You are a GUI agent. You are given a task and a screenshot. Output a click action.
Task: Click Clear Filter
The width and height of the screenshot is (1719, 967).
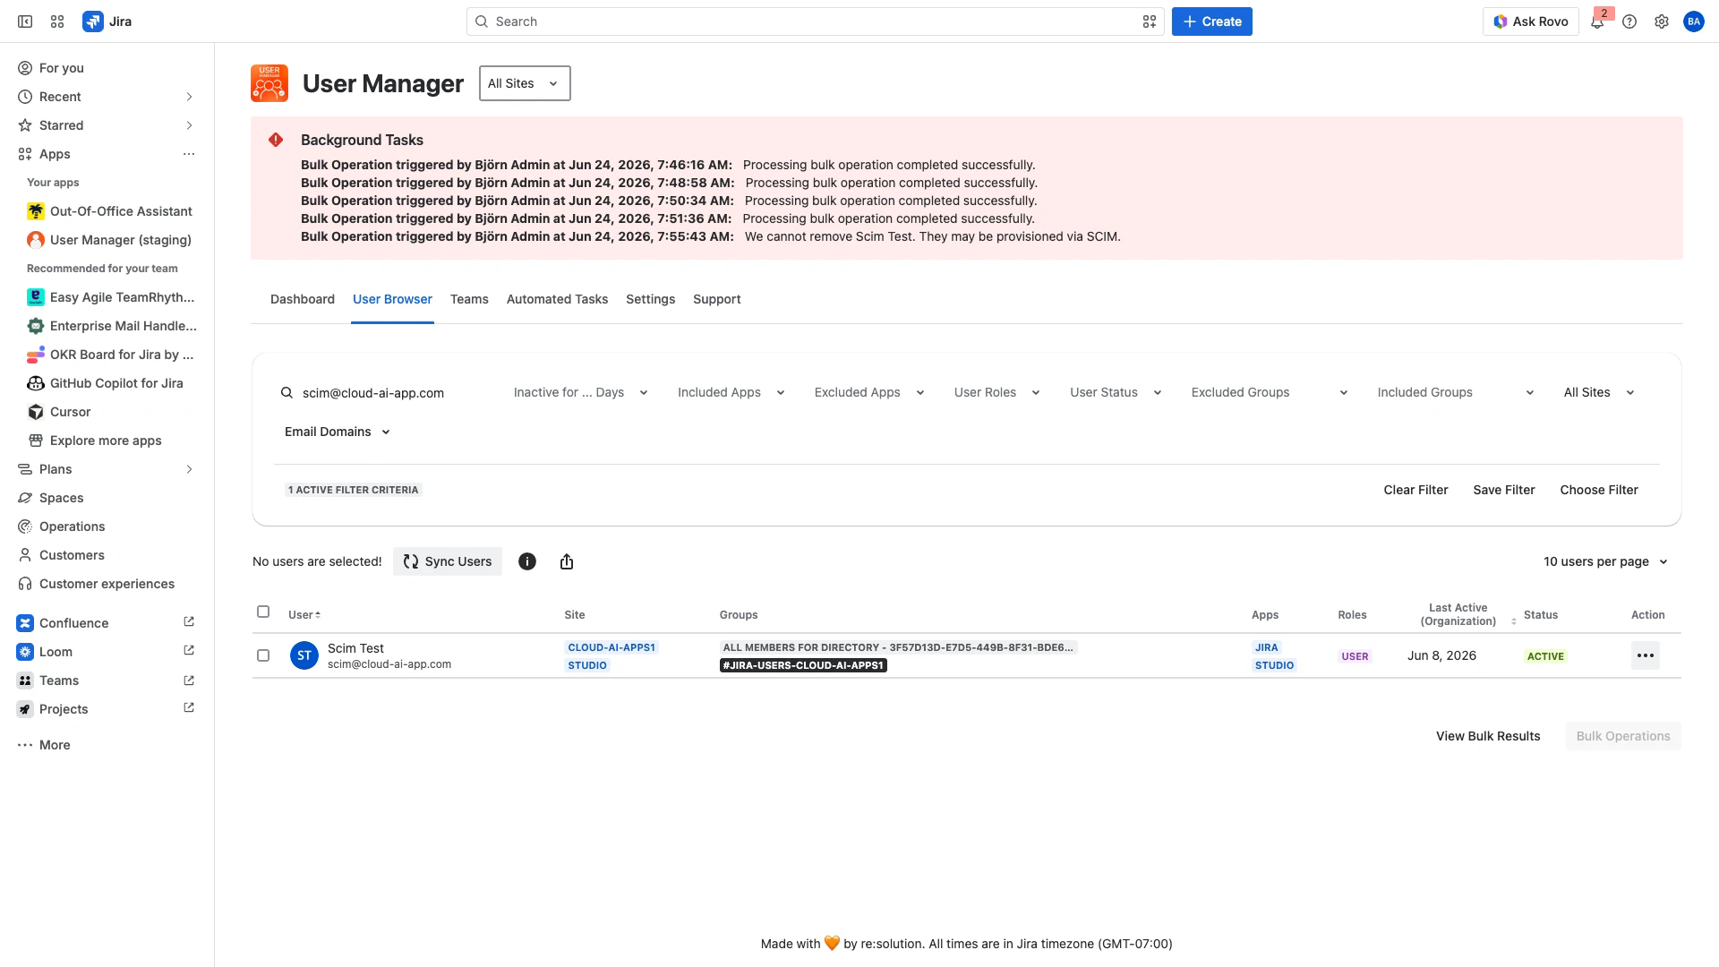1415,490
